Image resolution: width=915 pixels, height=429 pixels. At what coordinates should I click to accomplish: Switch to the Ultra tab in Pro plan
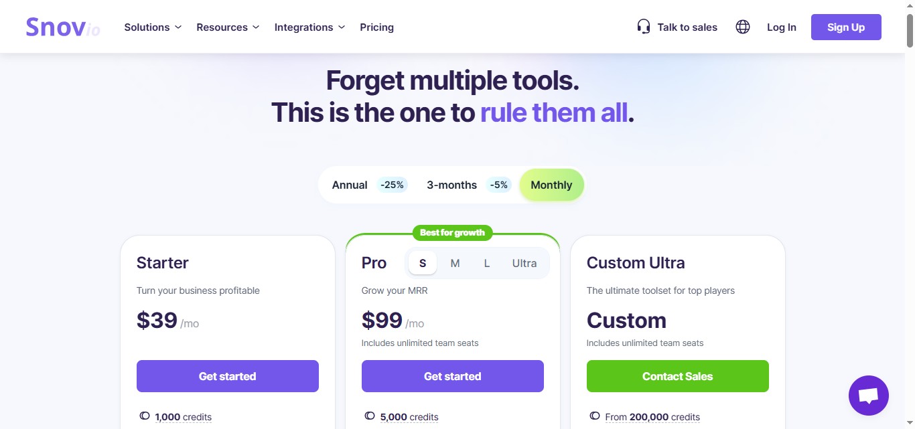click(x=524, y=263)
